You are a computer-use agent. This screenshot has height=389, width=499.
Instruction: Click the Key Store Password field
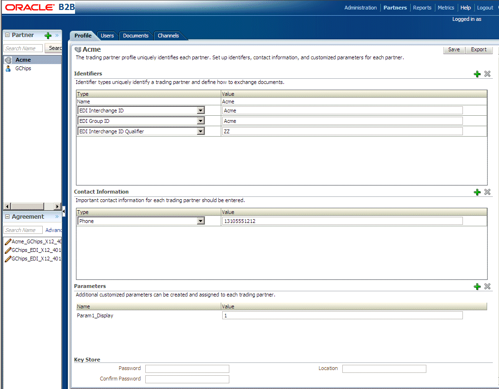(x=187, y=369)
